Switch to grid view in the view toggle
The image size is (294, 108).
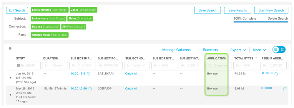click(x=282, y=50)
